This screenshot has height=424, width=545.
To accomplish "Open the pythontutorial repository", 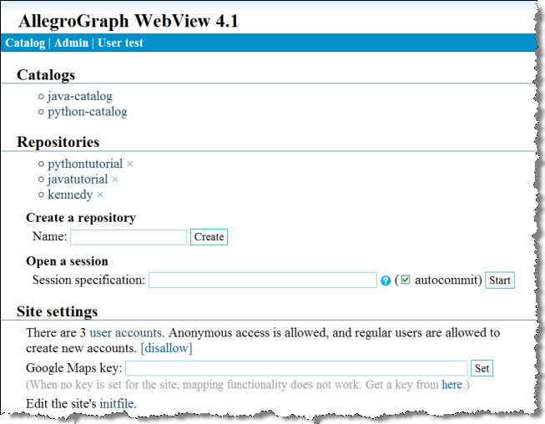I will [85, 164].
